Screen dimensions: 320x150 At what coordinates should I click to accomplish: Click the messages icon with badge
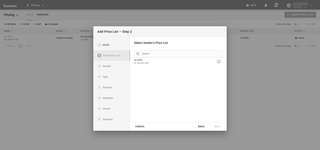tap(276, 5)
